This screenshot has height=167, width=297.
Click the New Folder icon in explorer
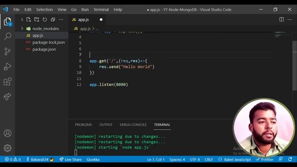[37, 19]
